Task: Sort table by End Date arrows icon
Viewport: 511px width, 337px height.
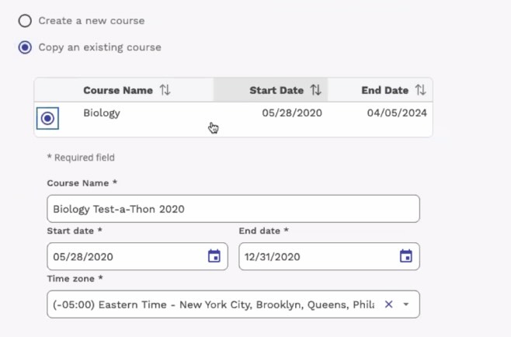Action: pos(420,90)
